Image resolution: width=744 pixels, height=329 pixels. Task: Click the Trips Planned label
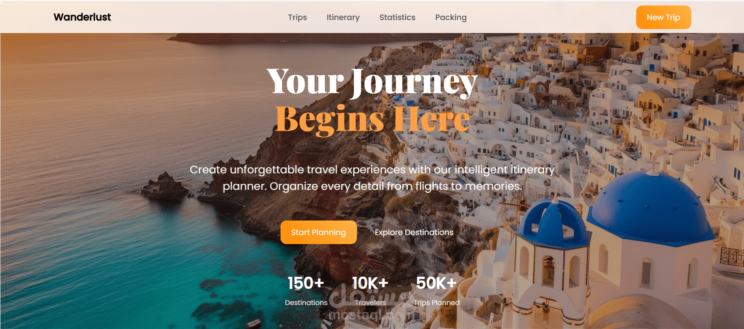(436, 303)
